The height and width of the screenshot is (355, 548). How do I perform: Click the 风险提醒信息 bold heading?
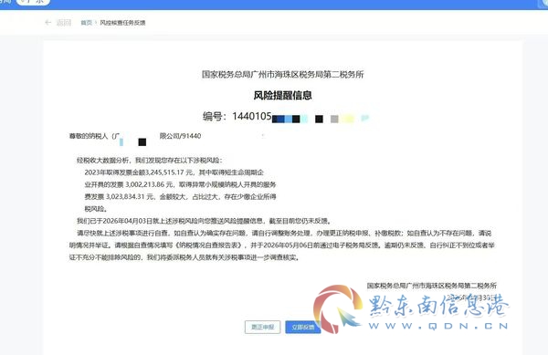[282, 95]
